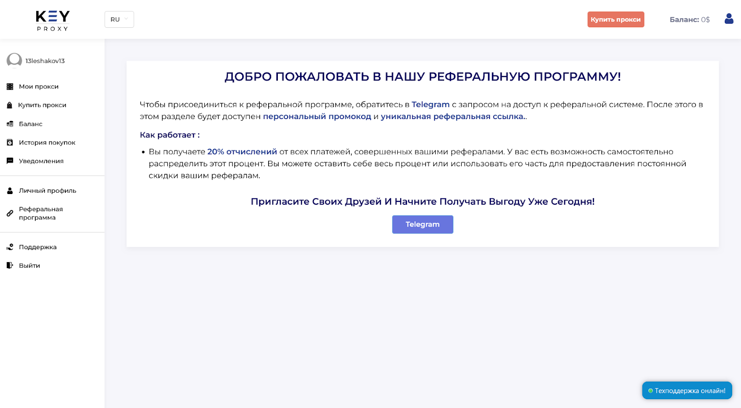This screenshot has height=408, width=741.
Task: Click the link icon for Реферальная программа
Action: pos(10,213)
